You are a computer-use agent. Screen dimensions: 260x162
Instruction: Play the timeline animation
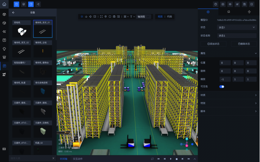(x=171, y=159)
